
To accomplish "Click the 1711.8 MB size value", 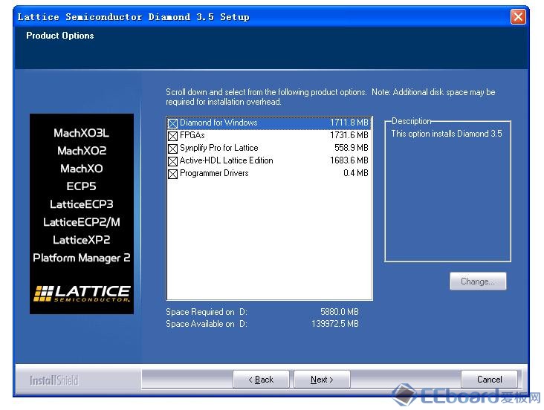I will pyautogui.click(x=349, y=123).
